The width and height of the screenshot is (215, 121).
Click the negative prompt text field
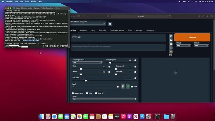point(118,47)
